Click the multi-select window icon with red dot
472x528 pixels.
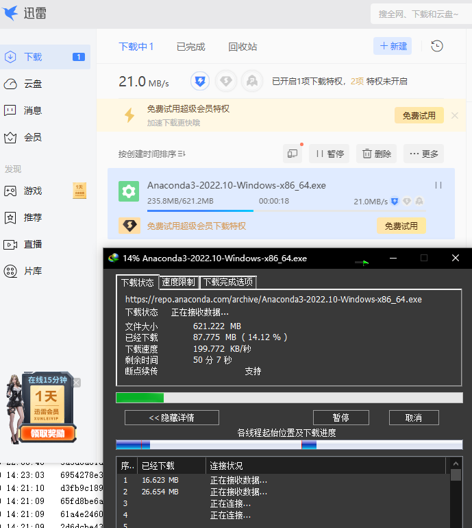coord(293,154)
